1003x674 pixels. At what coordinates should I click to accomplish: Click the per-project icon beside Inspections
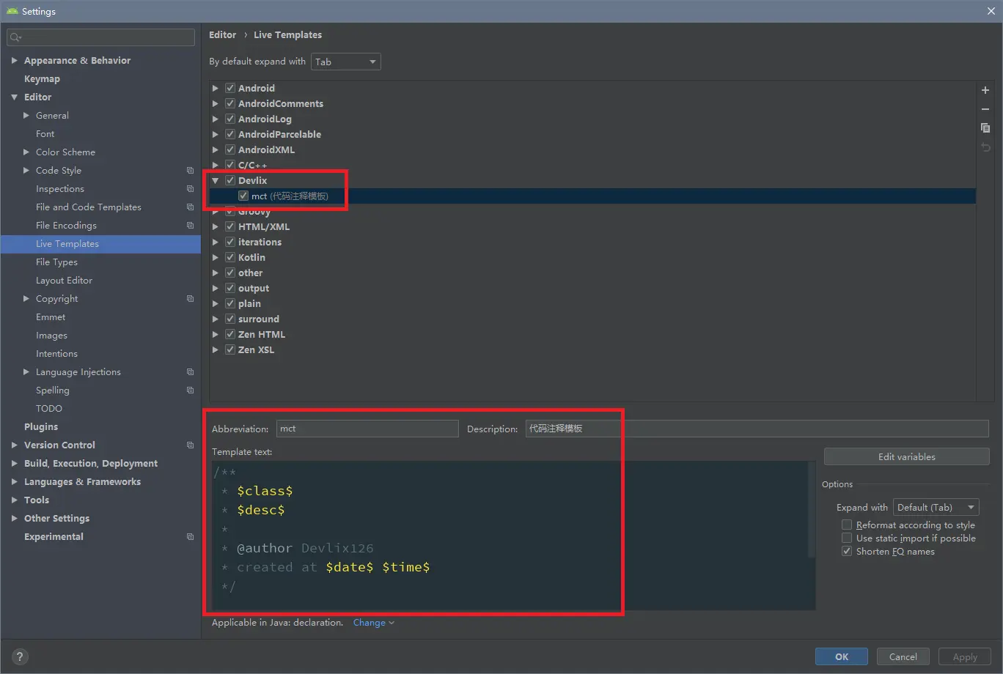point(191,189)
